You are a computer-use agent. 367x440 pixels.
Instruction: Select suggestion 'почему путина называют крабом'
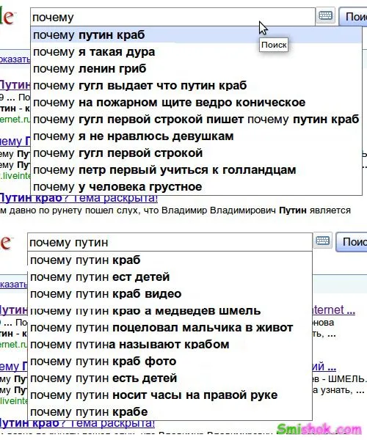170,345
